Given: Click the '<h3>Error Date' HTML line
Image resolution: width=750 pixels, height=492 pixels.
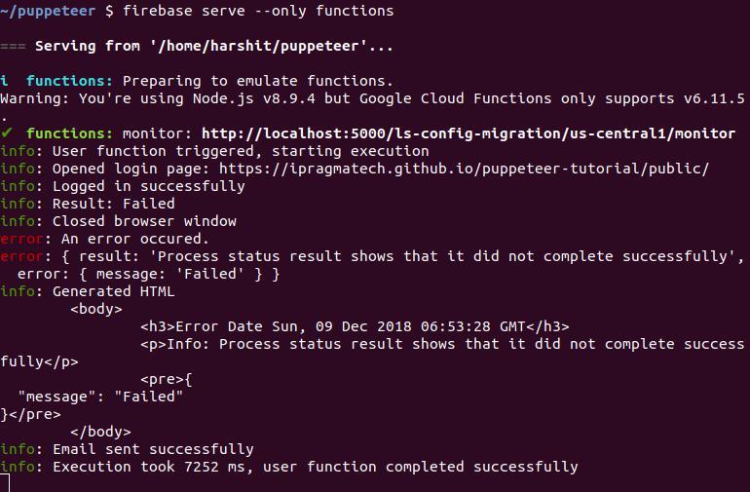Looking at the screenshot, I should point(355,327).
